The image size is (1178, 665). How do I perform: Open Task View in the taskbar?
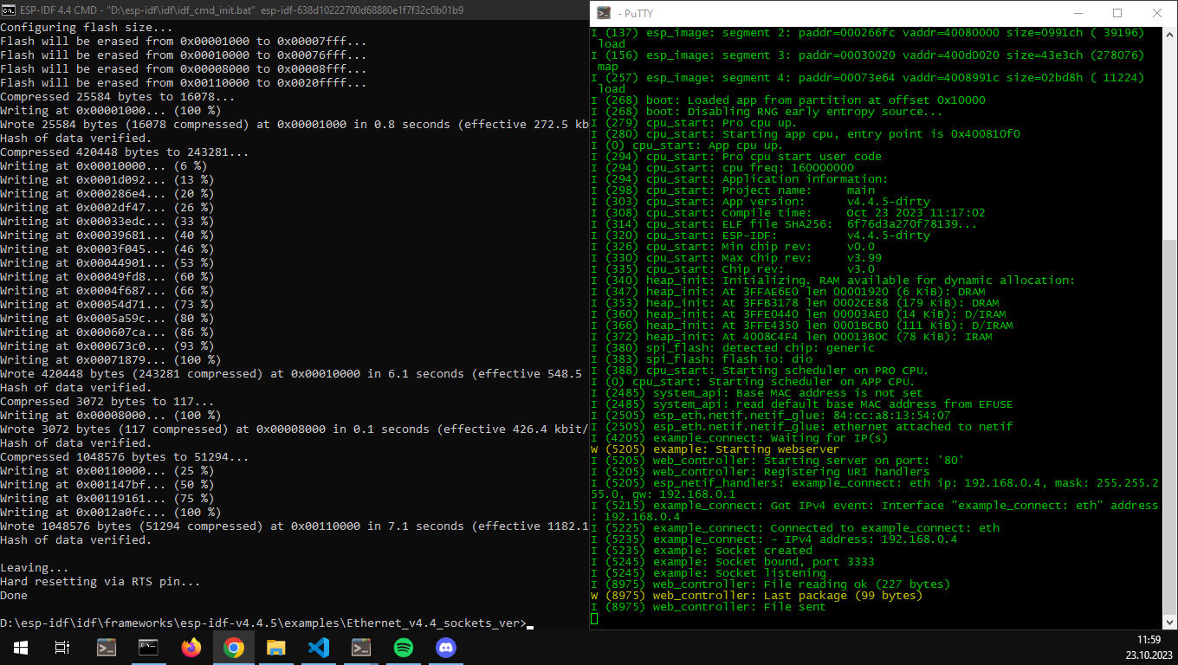[x=62, y=647]
